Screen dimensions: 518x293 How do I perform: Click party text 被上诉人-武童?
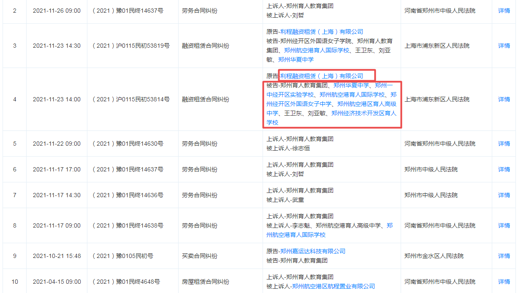(285, 200)
